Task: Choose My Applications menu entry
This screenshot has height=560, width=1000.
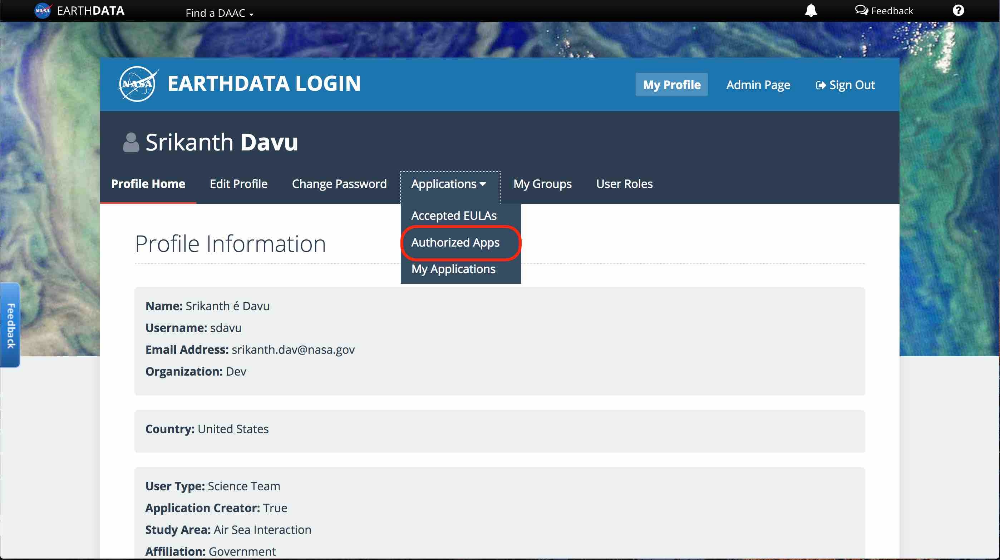Action: tap(453, 269)
